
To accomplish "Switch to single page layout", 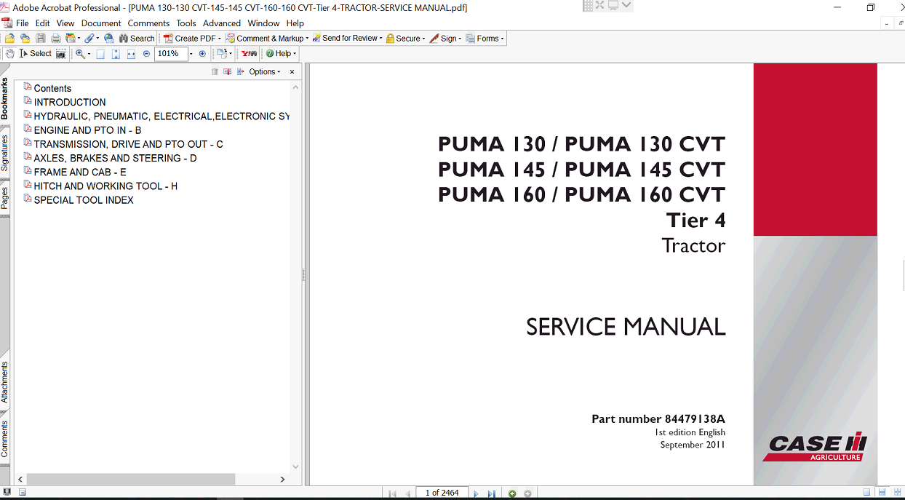I will click(x=866, y=493).
